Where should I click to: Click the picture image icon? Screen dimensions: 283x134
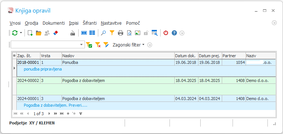pos(138,33)
